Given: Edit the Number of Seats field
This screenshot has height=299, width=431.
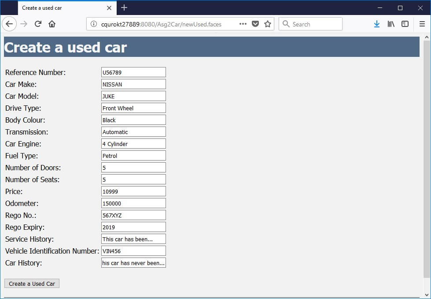Looking at the screenshot, I should click(x=133, y=179).
